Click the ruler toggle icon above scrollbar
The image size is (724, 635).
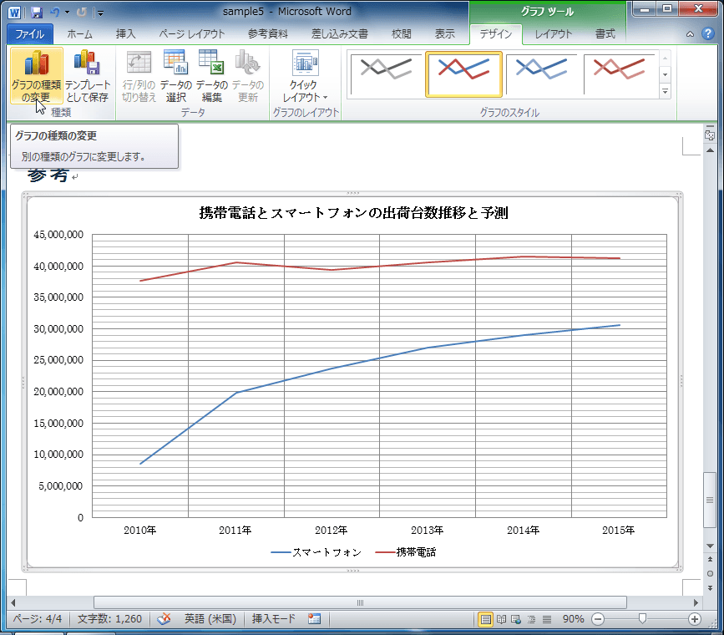coord(710,135)
